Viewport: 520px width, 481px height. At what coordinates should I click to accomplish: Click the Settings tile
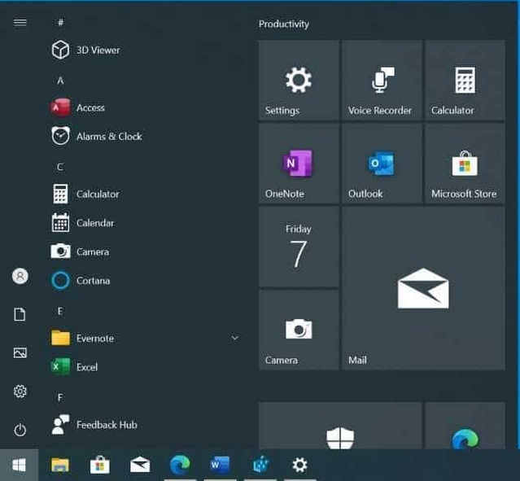299,81
